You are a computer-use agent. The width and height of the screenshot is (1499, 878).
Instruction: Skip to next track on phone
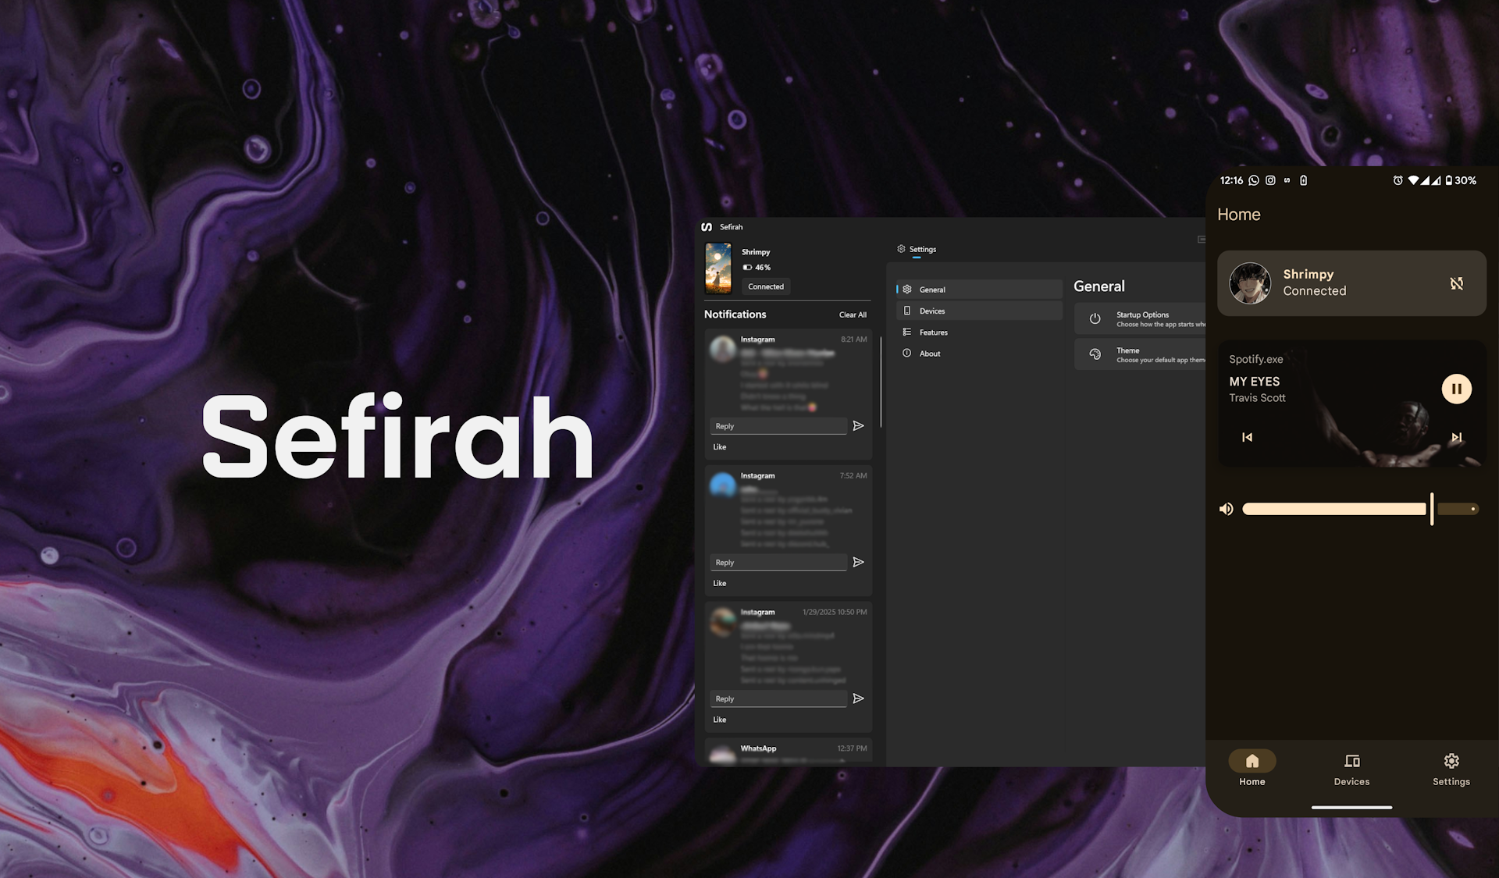click(1456, 437)
